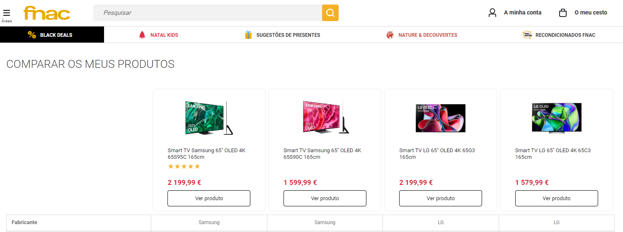Image resolution: width=623 pixels, height=232 pixels.
Task: Click the Fnac logo
Action: [x=47, y=13]
